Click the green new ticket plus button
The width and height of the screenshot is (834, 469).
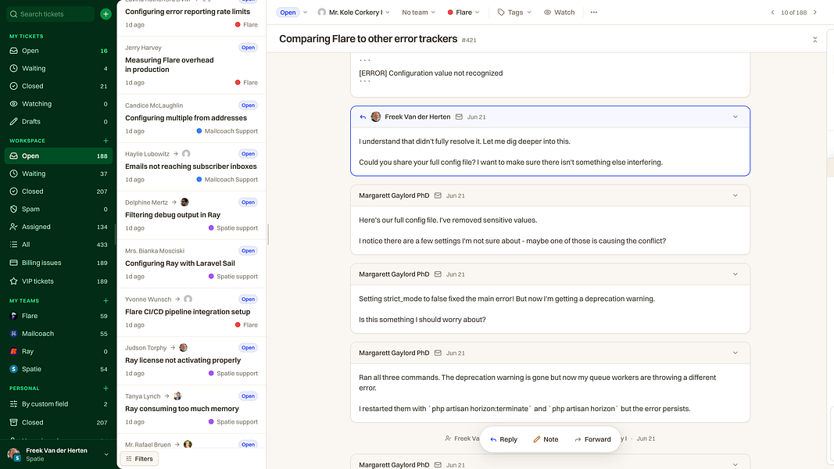106,14
